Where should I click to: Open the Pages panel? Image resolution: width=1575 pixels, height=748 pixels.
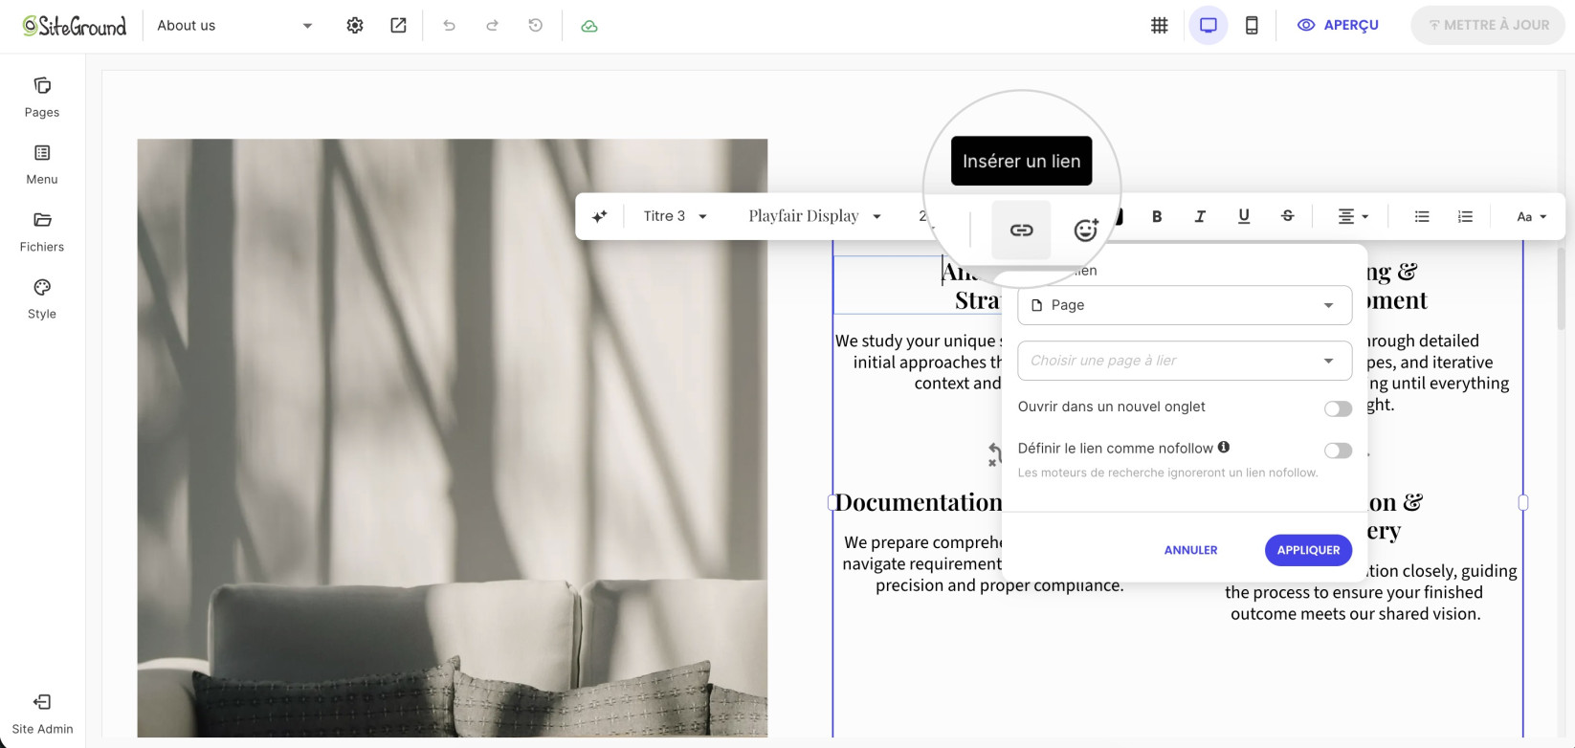(x=42, y=98)
